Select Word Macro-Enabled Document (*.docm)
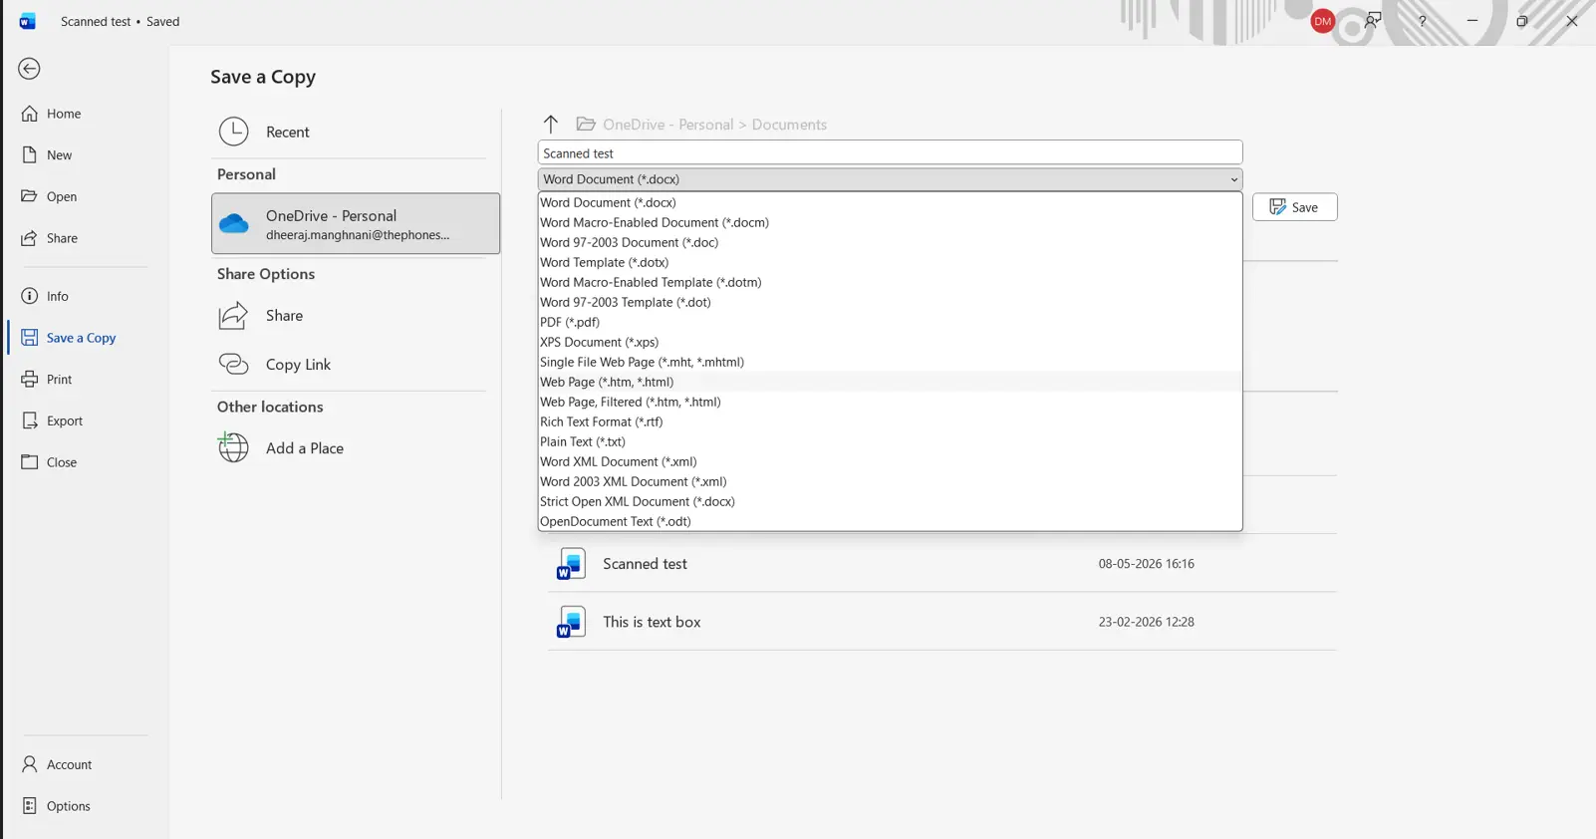1596x839 pixels. [890, 222]
